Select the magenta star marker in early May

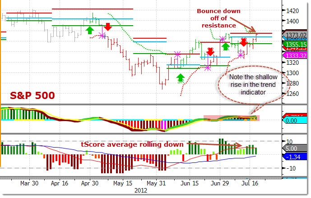tap(102, 36)
